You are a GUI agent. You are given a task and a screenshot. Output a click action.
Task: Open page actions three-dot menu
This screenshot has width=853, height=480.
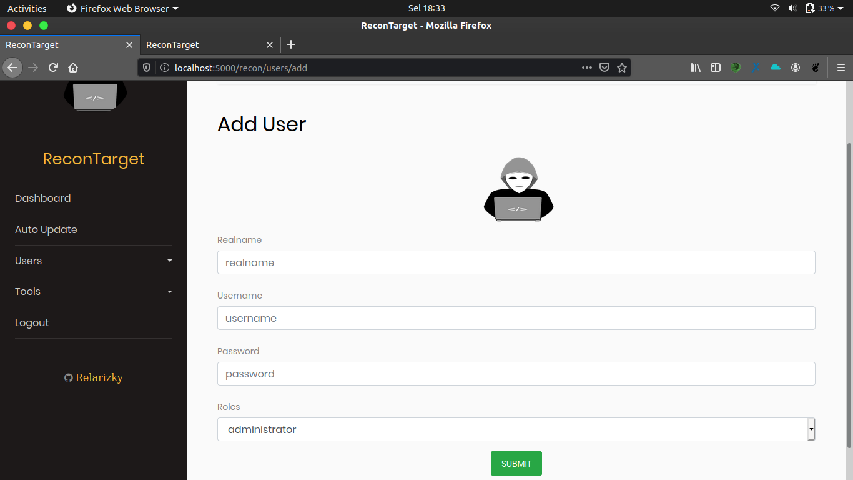tap(587, 67)
